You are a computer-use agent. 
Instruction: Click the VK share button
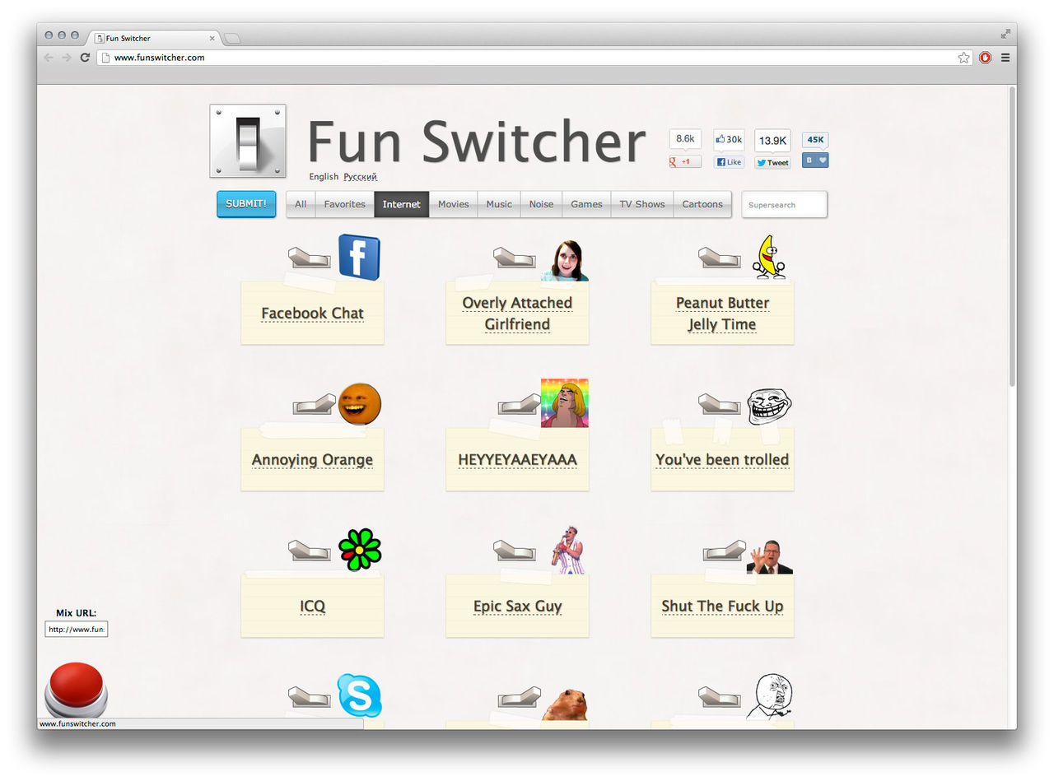pyautogui.click(x=815, y=160)
